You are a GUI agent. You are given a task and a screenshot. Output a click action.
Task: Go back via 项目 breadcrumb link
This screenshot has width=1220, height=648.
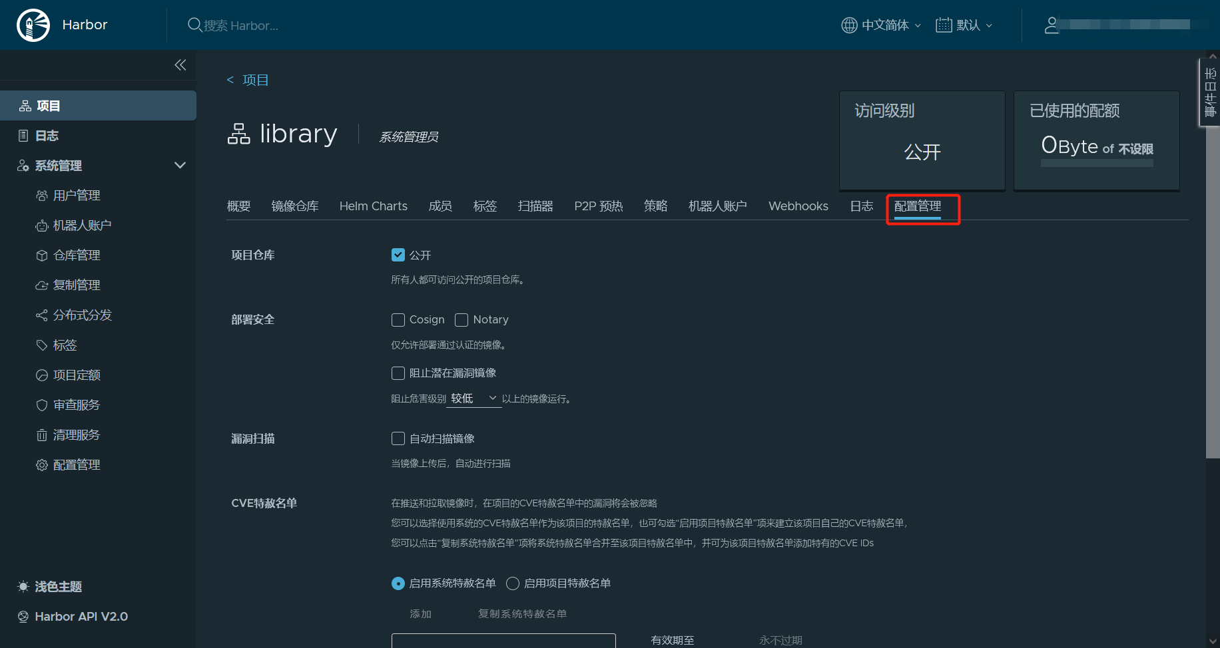coord(248,80)
